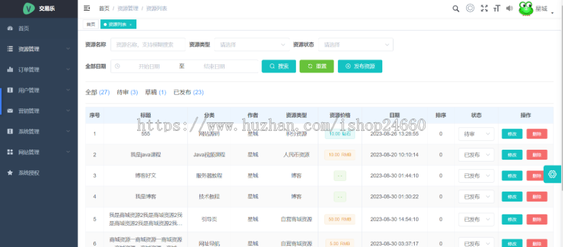Click the star icon beside 系统授权

10,173
